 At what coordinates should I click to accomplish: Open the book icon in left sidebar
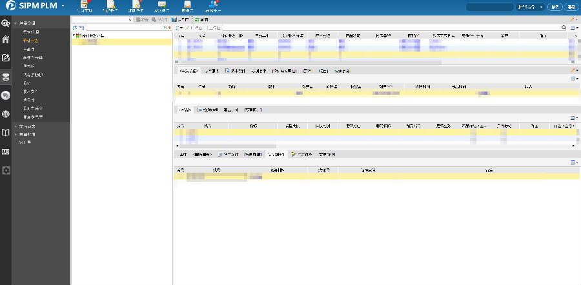coord(6,133)
